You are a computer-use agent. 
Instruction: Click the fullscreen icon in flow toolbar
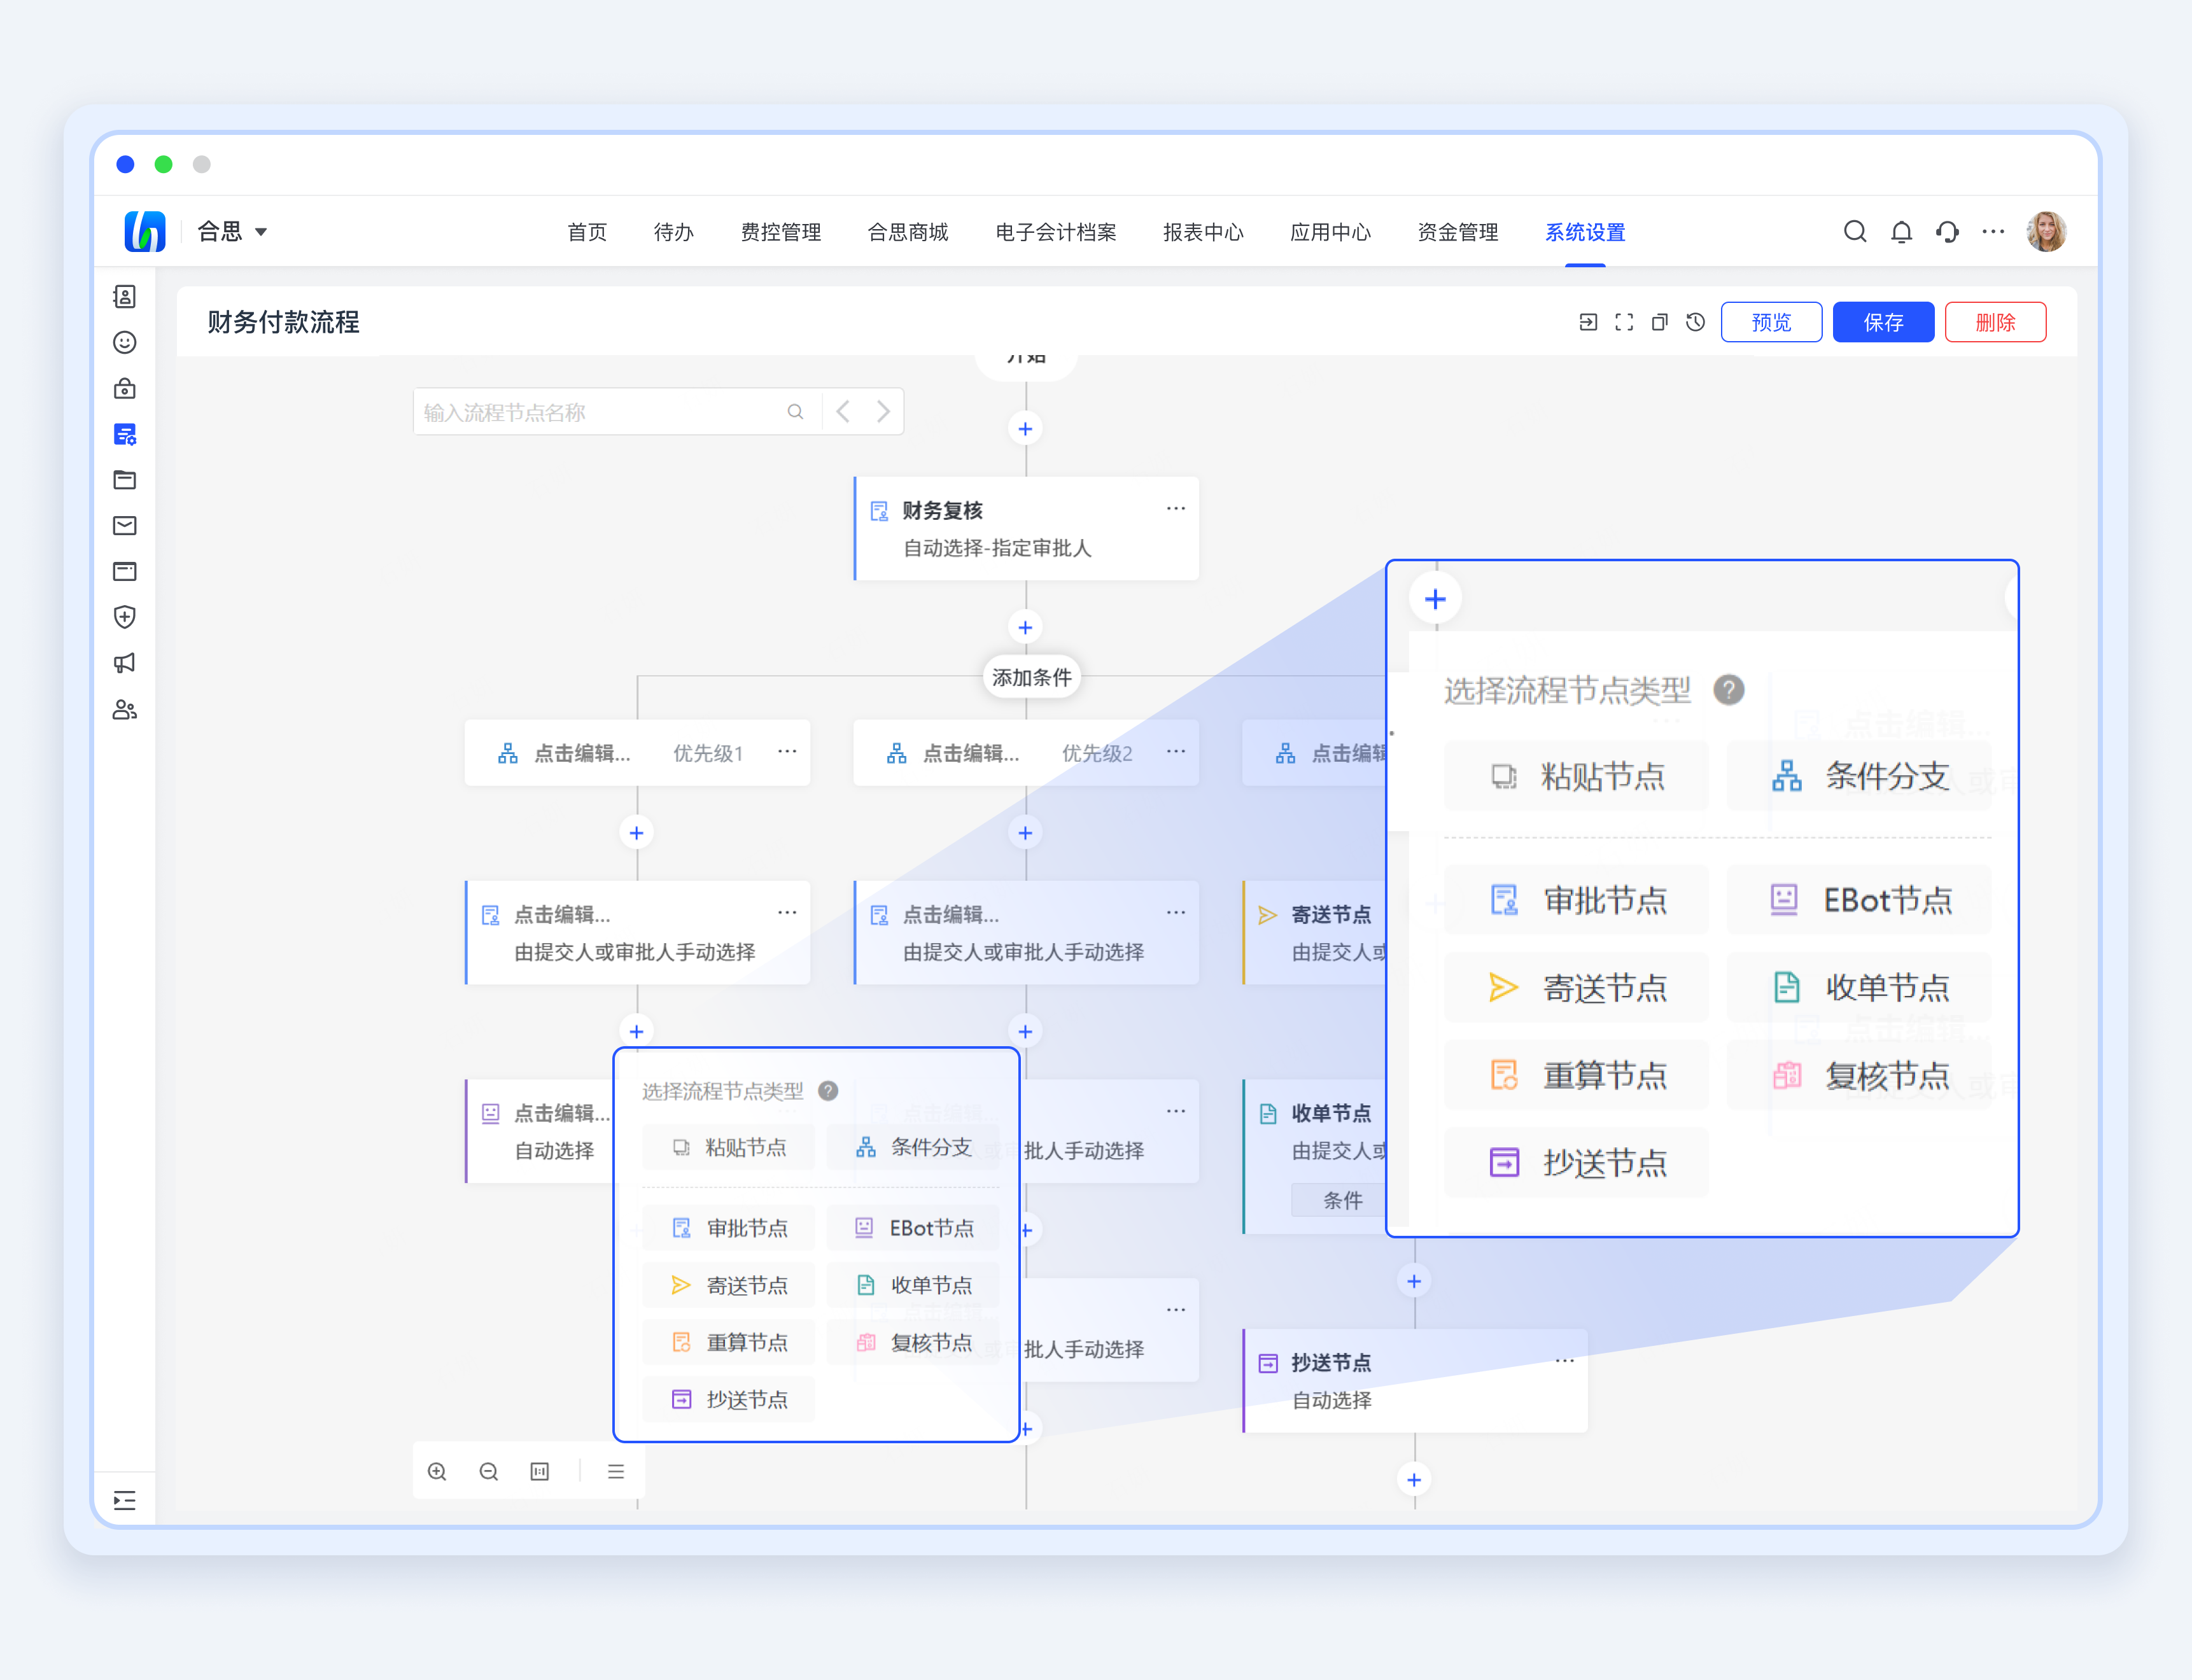(x=1624, y=322)
